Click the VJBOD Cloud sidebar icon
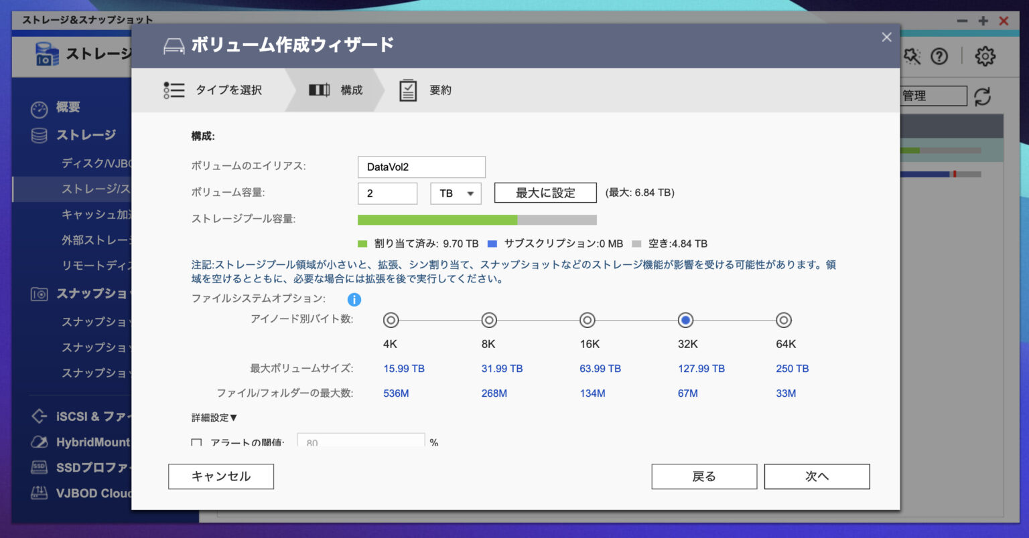 pyautogui.click(x=40, y=493)
